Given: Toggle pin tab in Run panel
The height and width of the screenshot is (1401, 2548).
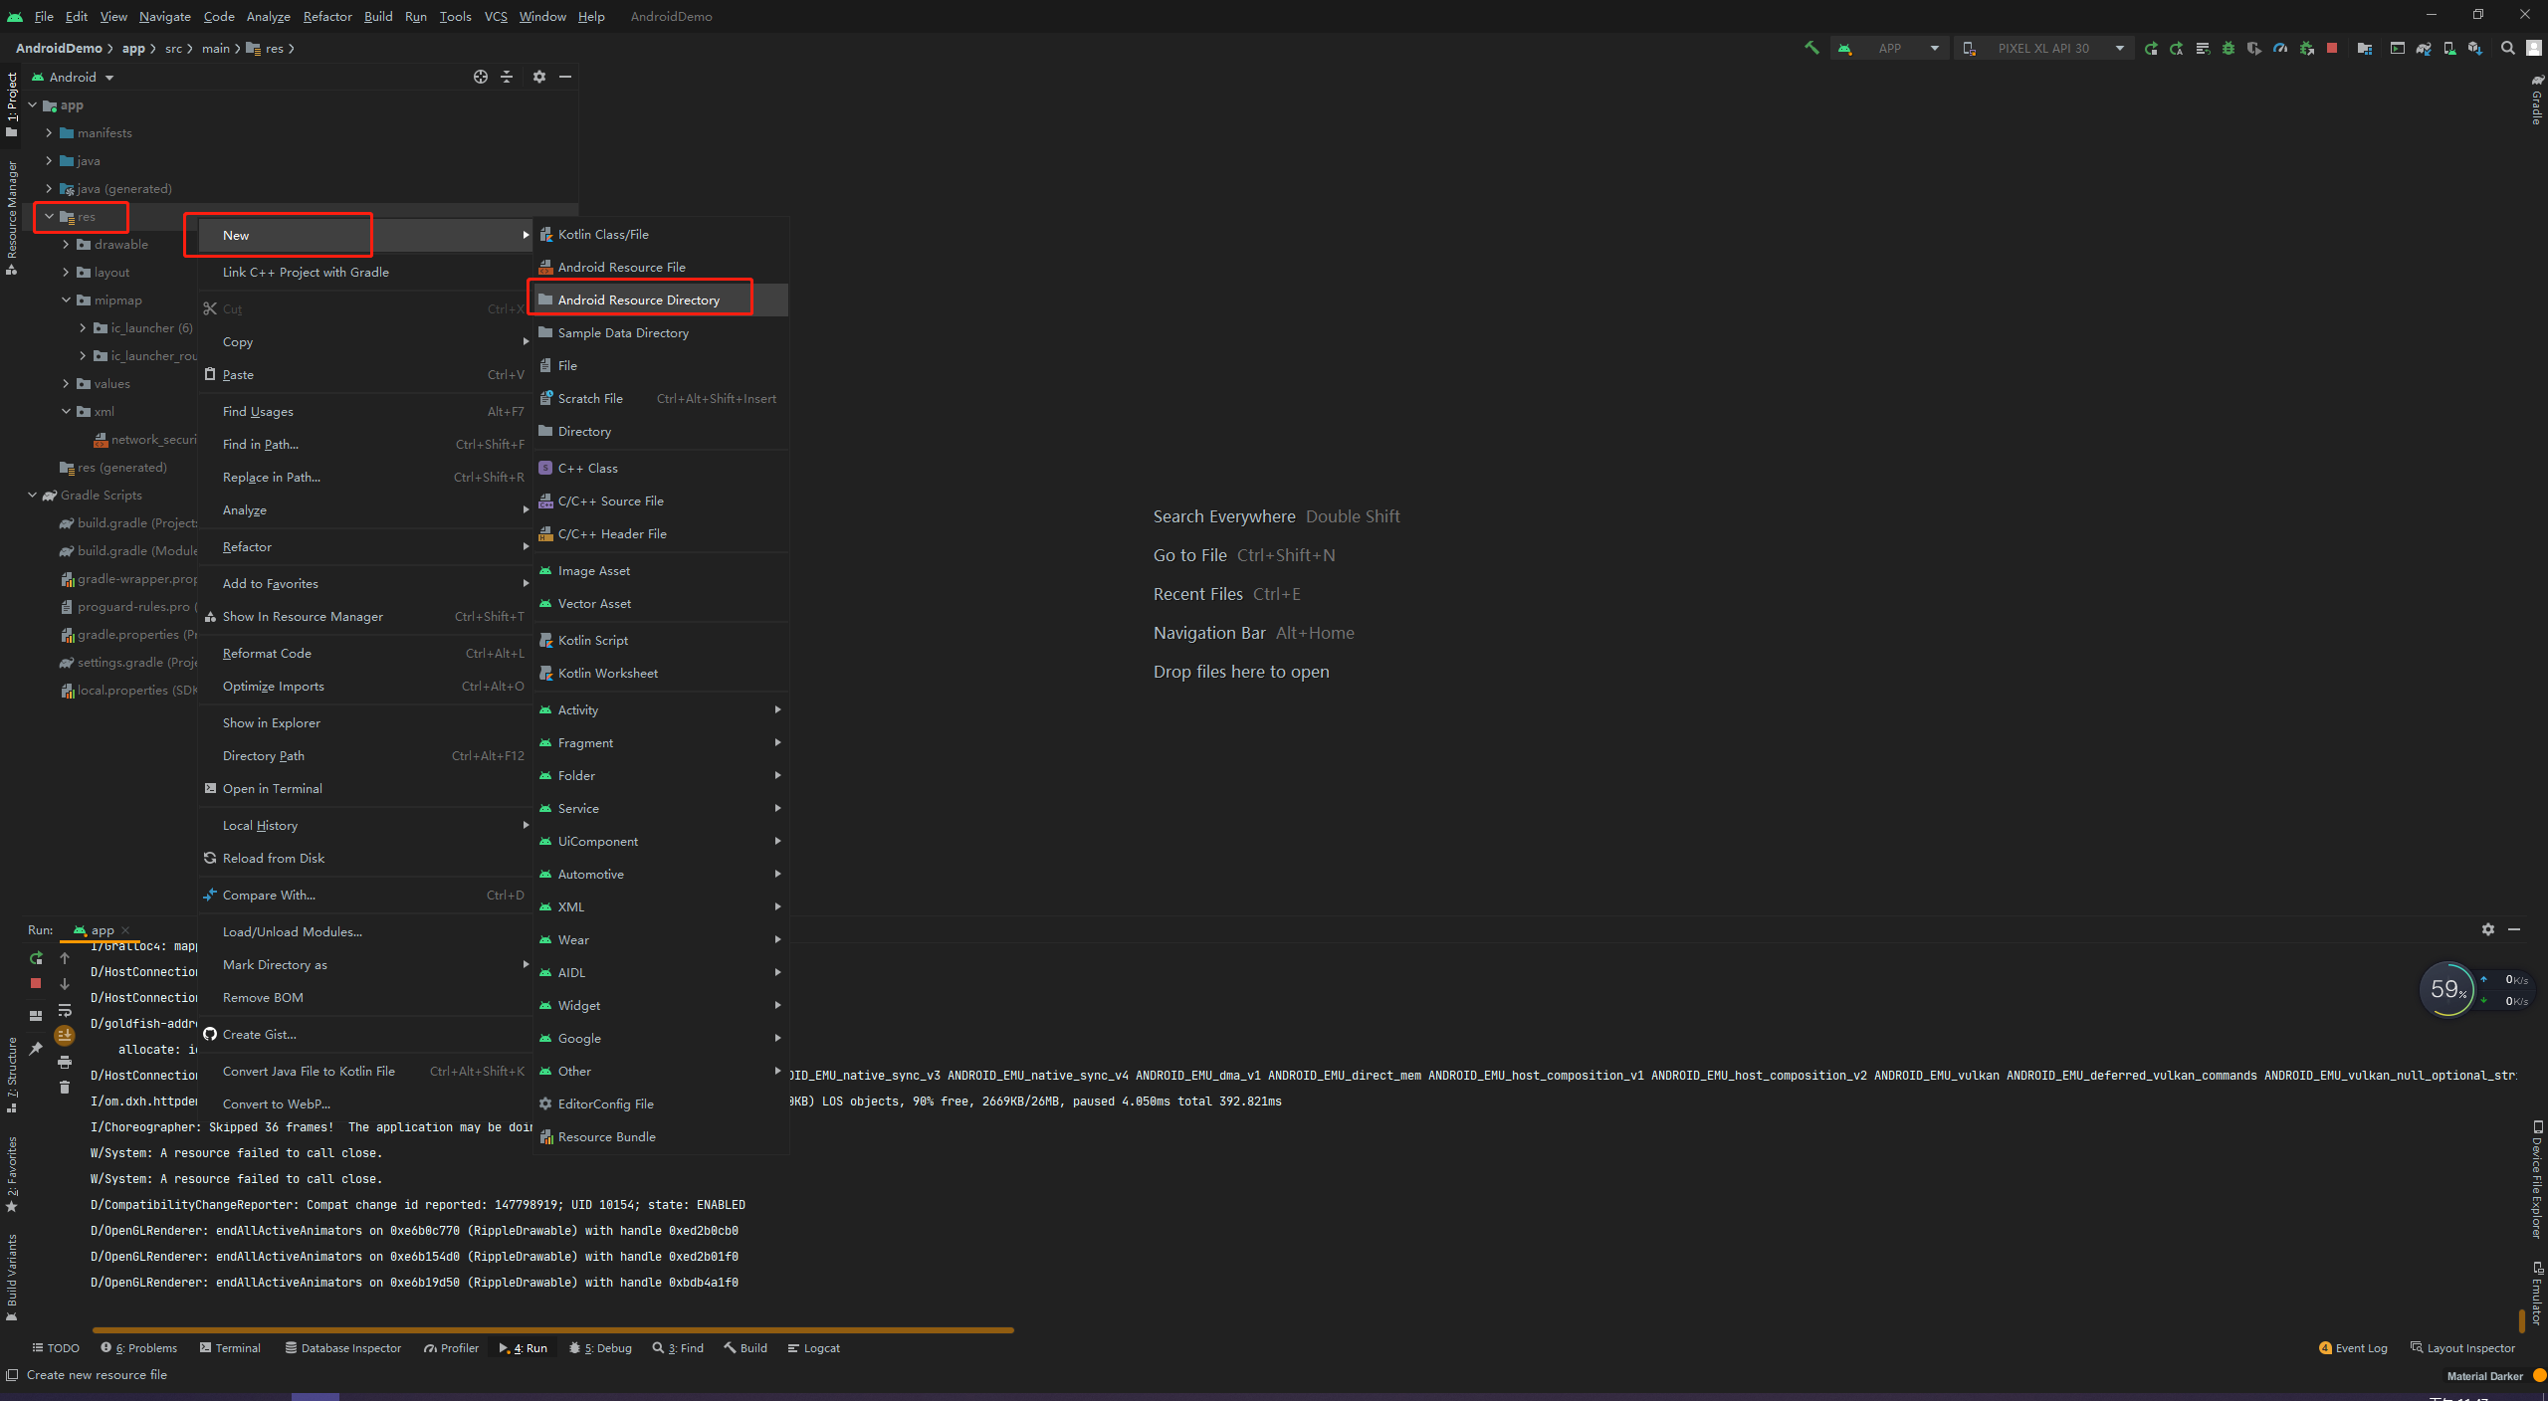Looking at the screenshot, I should point(36,1048).
